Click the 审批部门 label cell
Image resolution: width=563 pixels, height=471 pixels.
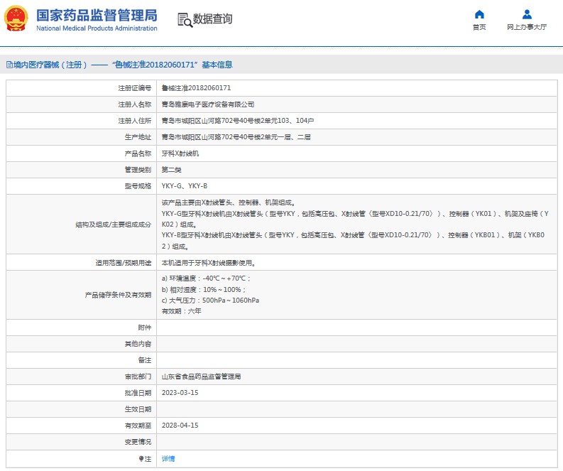tap(81, 377)
